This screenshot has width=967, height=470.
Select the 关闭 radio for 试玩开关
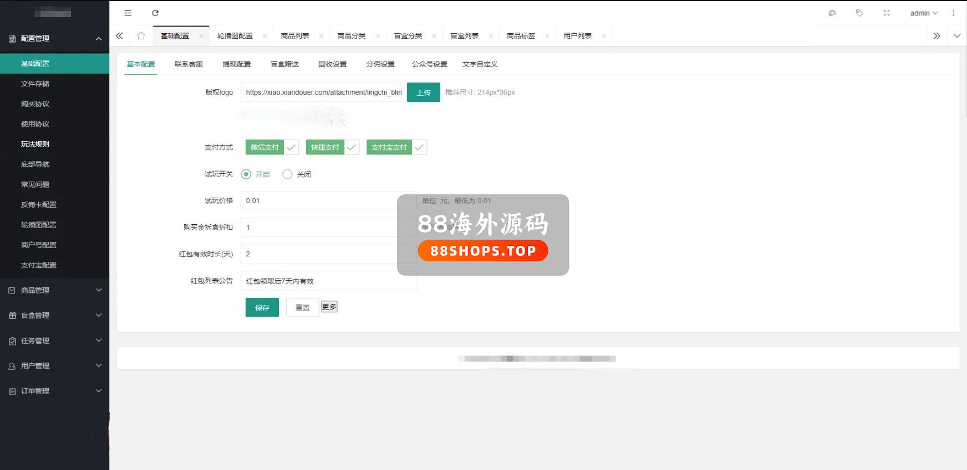287,174
